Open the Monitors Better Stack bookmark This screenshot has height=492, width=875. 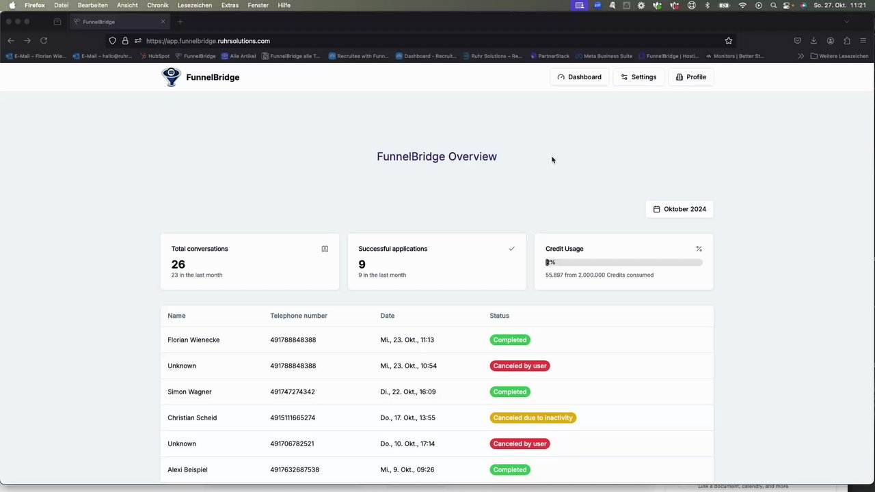[x=734, y=56]
